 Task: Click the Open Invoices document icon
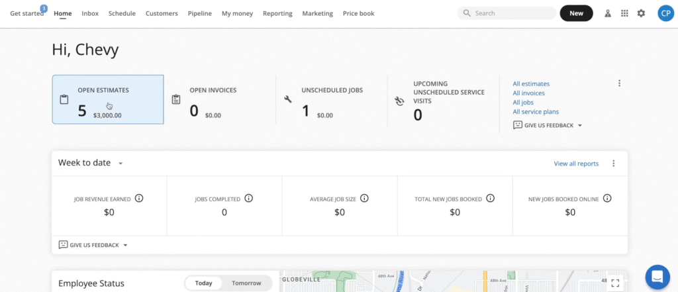click(x=176, y=99)
